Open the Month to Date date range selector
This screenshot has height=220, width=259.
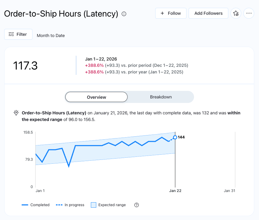[x=51, y=35]
